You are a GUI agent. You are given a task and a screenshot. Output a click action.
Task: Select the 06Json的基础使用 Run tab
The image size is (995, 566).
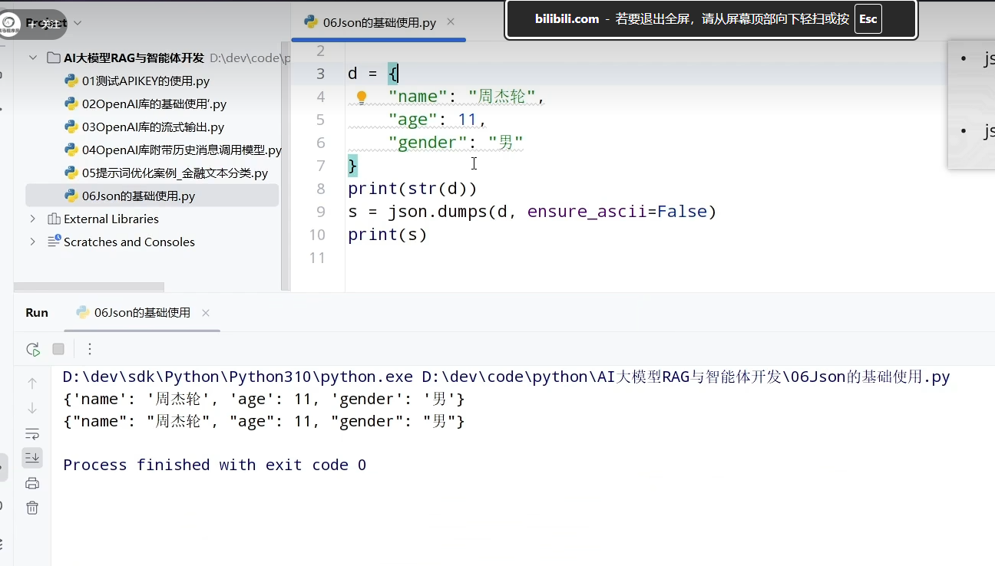coord(142,313)
